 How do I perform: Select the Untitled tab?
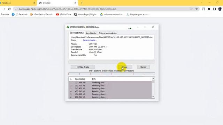click(57, 3)
